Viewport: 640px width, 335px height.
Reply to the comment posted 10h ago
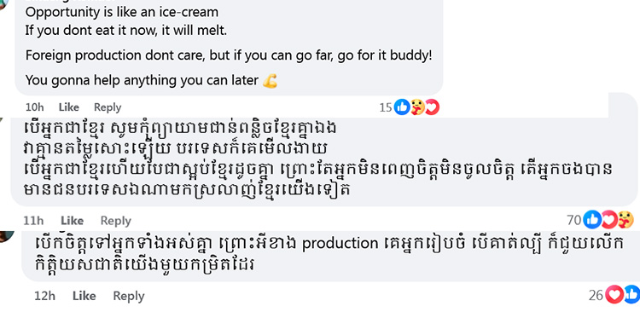(x=108, y=107)
